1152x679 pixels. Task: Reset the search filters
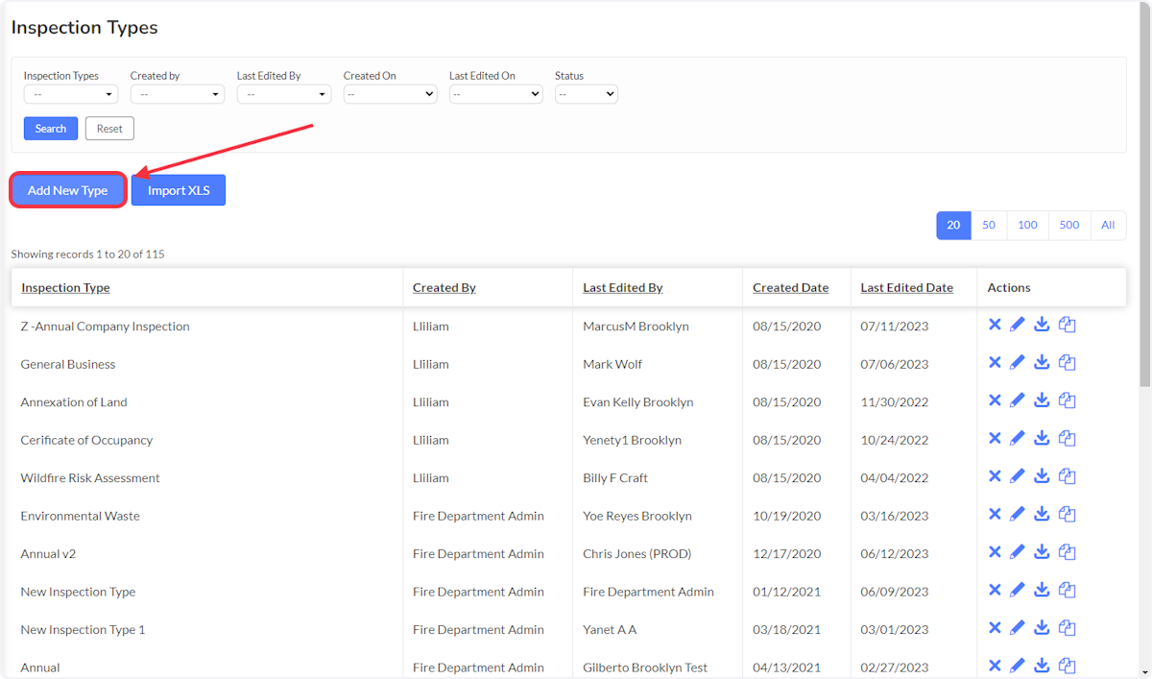tap(109, 129)
